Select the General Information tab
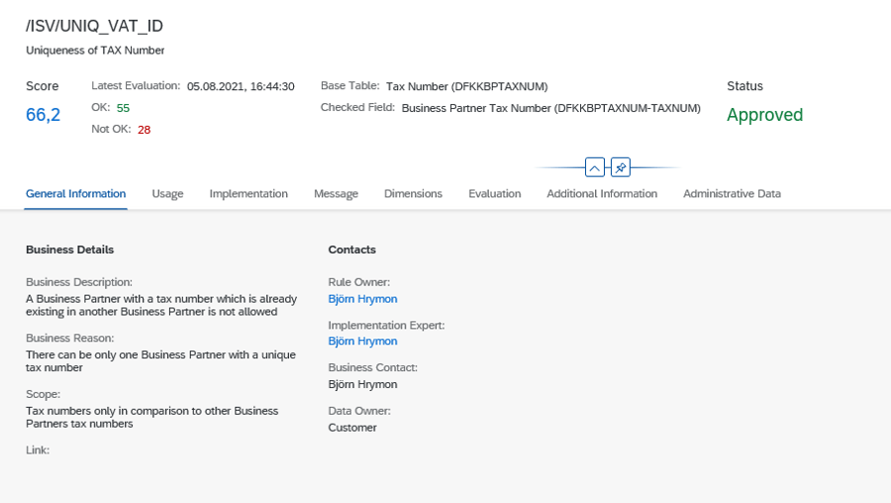The width and height of the screenshot is (891, 503). 75,194
